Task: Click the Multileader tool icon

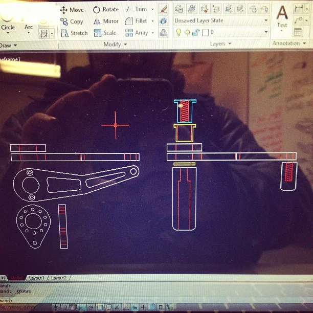Action: 299,20
